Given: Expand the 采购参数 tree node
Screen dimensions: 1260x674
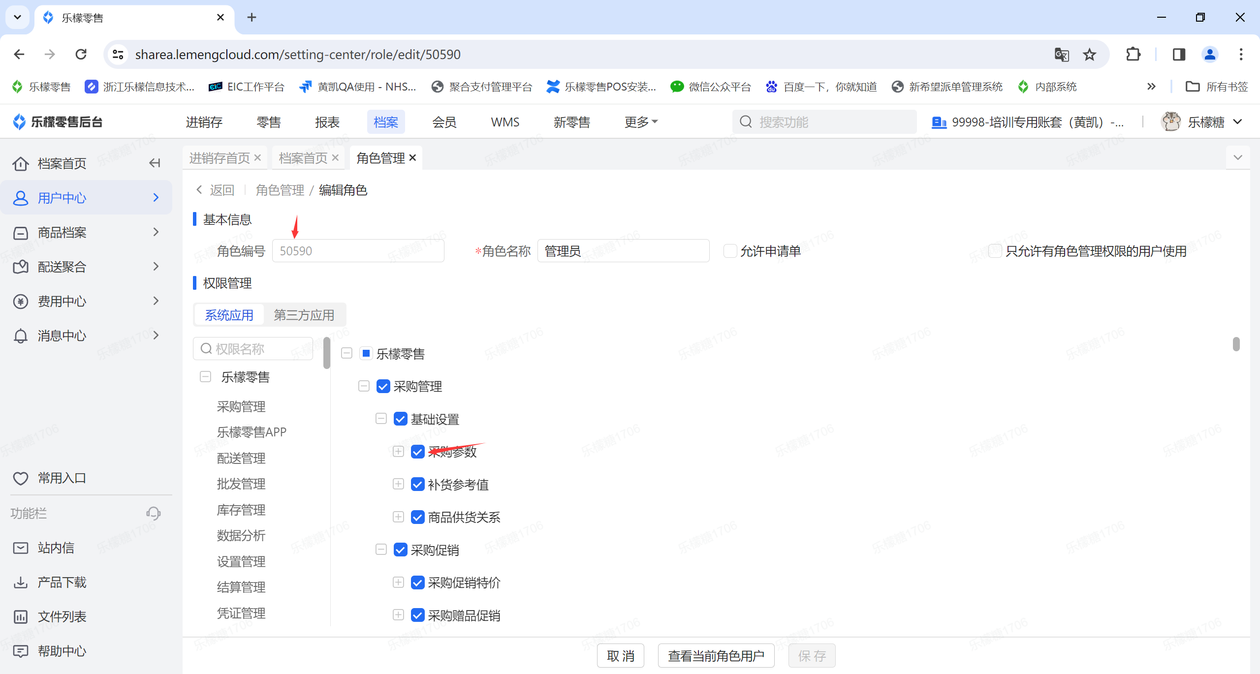Looking at the screenshot, I should click(399, 452).
